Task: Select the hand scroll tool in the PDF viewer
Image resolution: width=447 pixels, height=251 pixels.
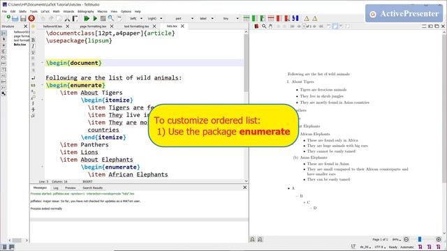Action: (270, 26)
